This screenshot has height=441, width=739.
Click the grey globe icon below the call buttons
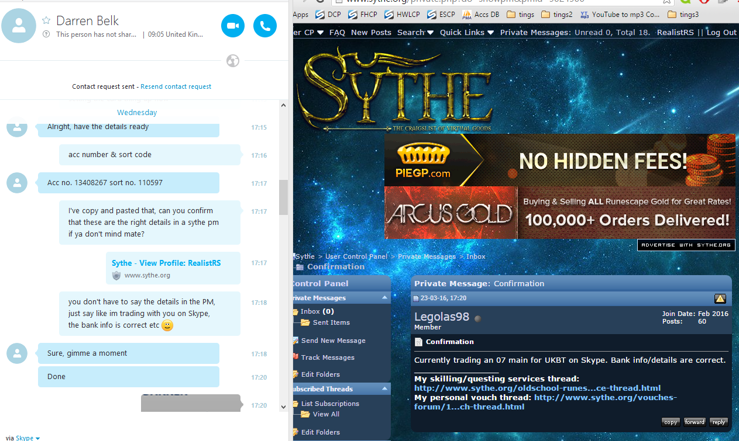tap(233, 61)
